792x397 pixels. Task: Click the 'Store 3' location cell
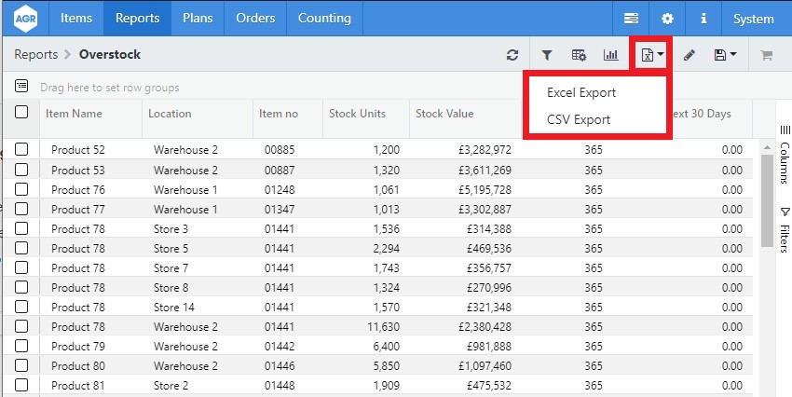click(171, 229)
